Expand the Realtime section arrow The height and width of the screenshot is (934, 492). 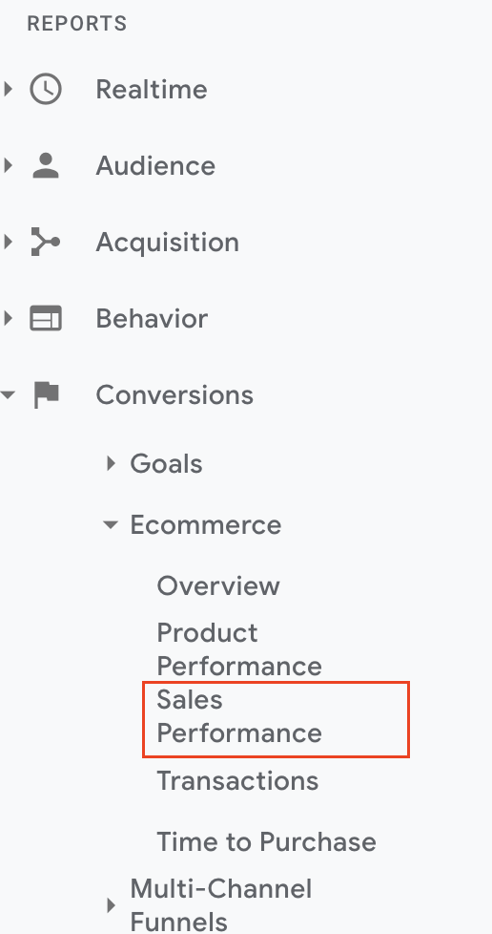tap(8, 90)
